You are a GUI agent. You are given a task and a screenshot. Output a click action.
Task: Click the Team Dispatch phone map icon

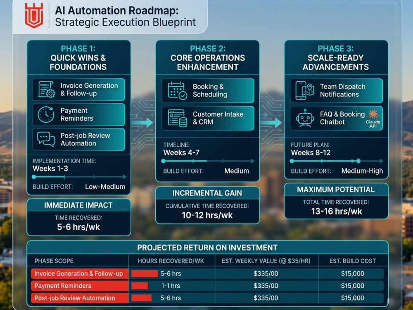coord(305,91)
